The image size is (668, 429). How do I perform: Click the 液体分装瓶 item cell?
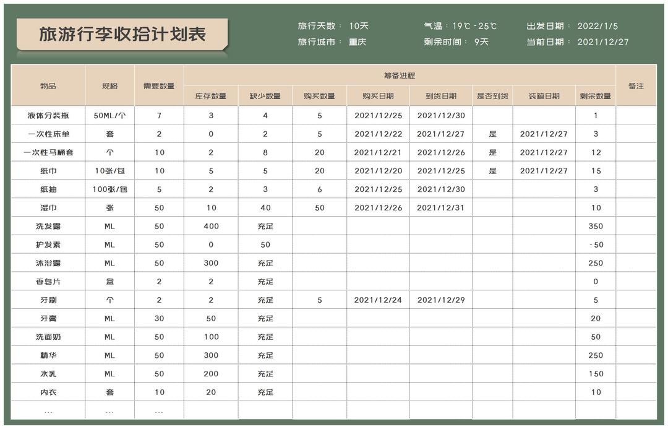pos(48,116)
